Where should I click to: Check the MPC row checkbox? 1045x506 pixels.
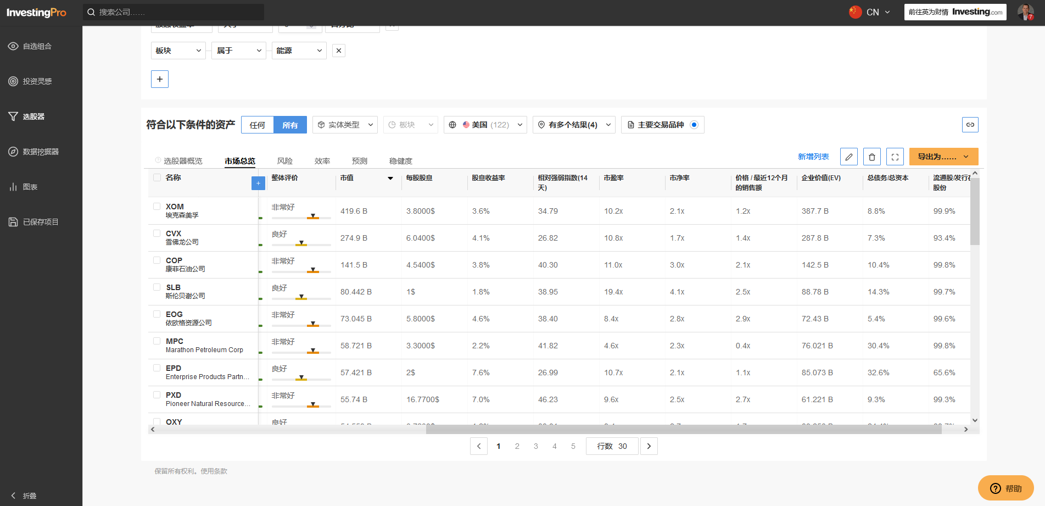(x=157, y=341)
